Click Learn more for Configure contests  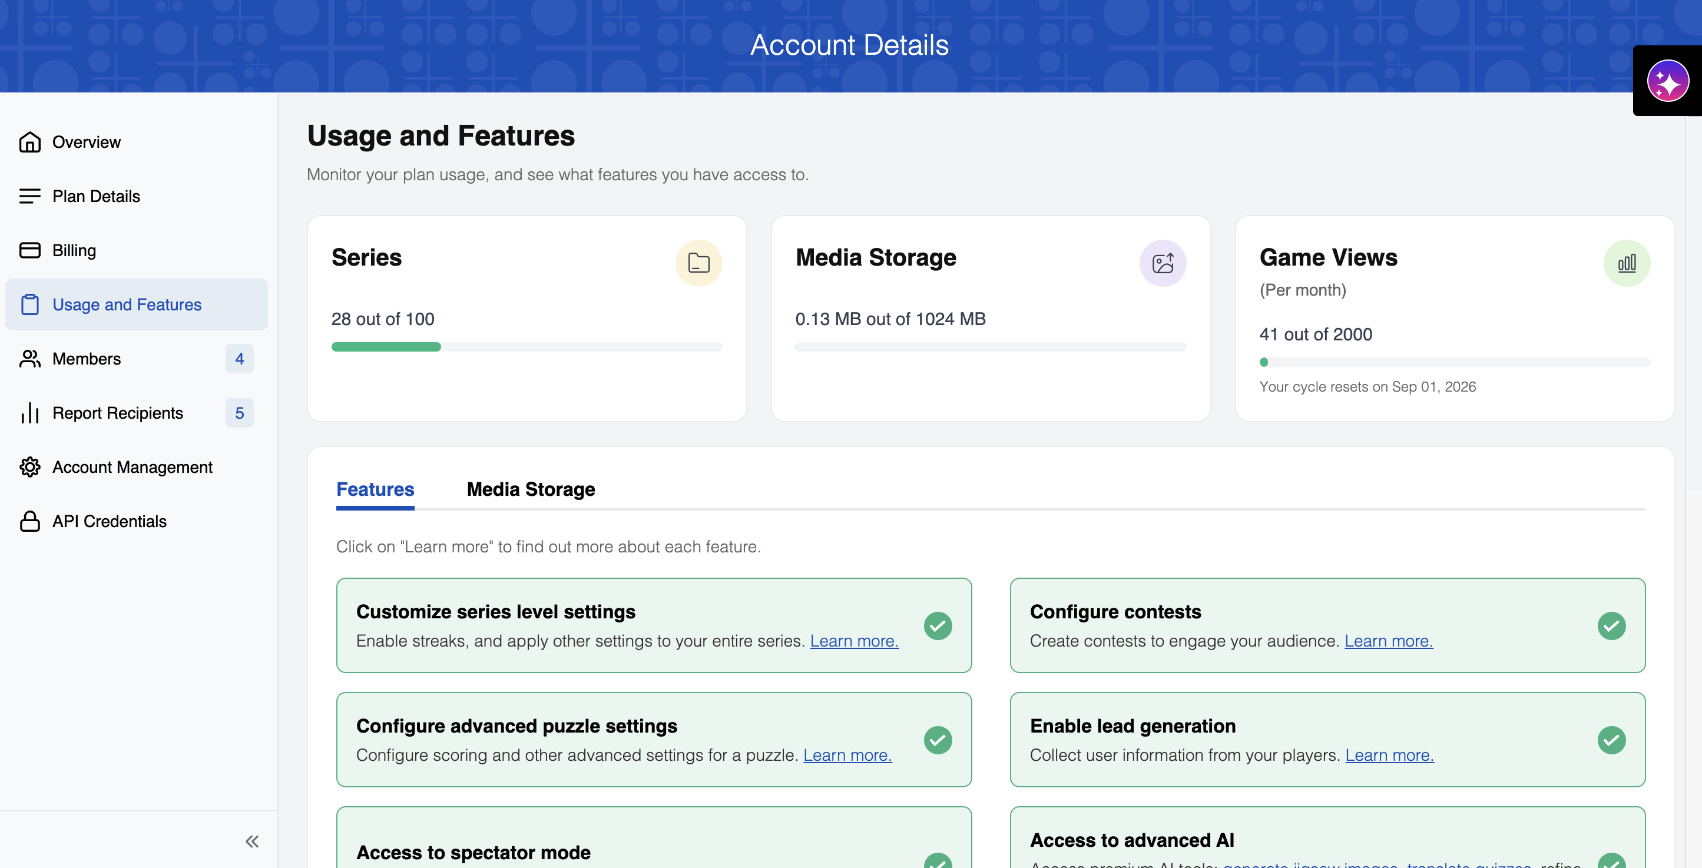[x=1389, y=641]
